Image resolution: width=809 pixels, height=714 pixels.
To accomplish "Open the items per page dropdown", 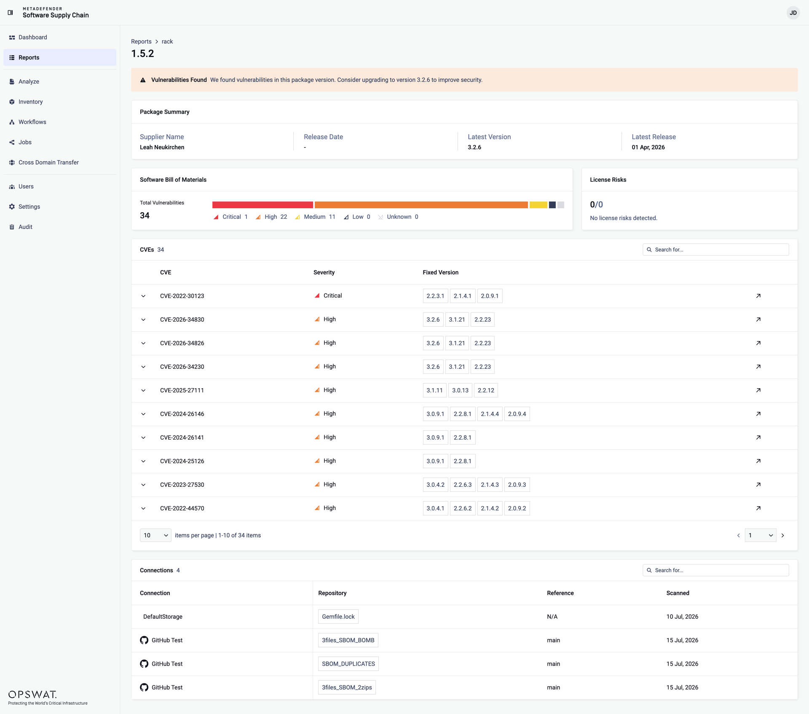I will 155,535.
